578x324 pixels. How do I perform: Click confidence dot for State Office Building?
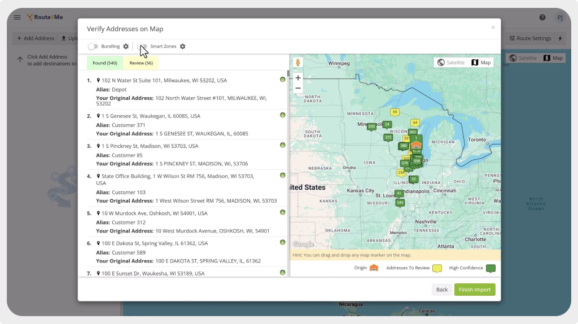(x=282, y=176)
